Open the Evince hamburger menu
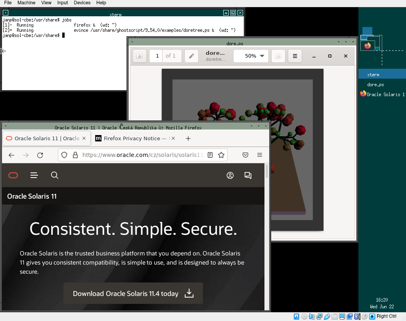Viewport: 406px width, 321px height. (x=295, y=56)
